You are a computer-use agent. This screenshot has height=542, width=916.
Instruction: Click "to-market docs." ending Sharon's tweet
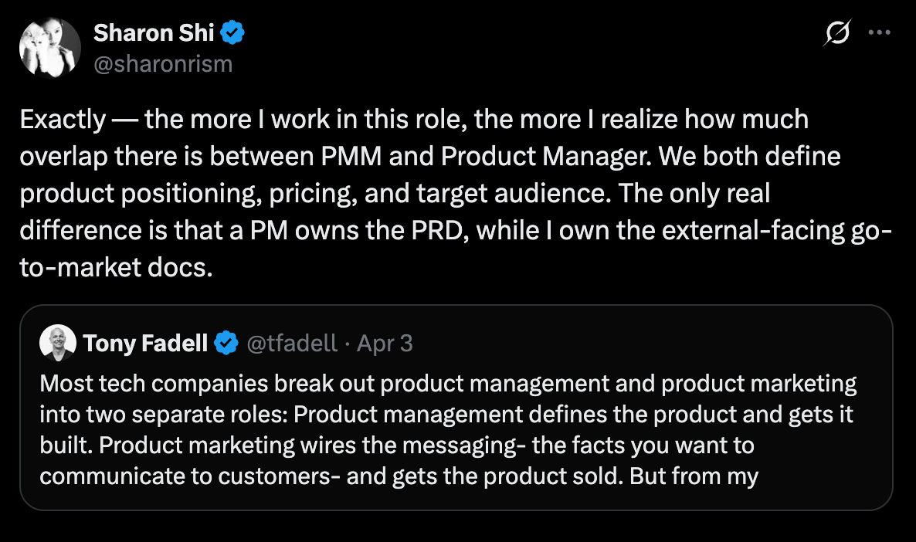(x=116, y=268)
